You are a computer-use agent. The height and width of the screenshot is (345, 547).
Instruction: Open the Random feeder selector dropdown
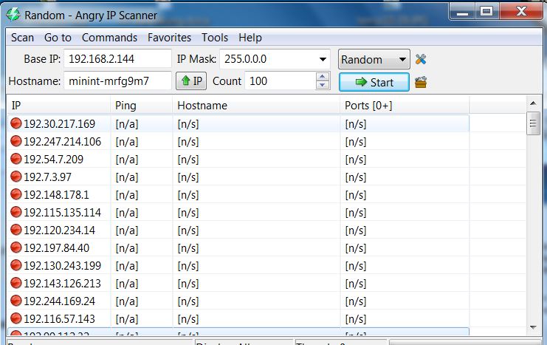(374, 59)
